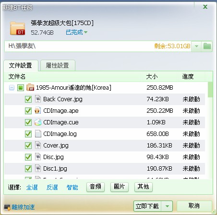Click the CDImage.cue file icon
The image size is (217, 215).
pos(38,122)
